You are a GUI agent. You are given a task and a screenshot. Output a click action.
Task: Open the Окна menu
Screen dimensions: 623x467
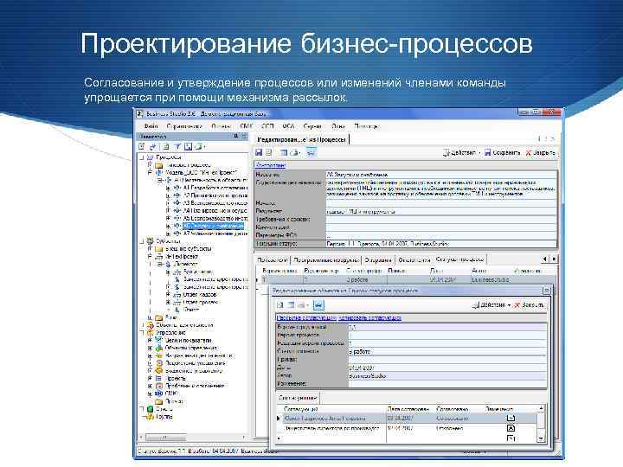click(x=338, y=126)
